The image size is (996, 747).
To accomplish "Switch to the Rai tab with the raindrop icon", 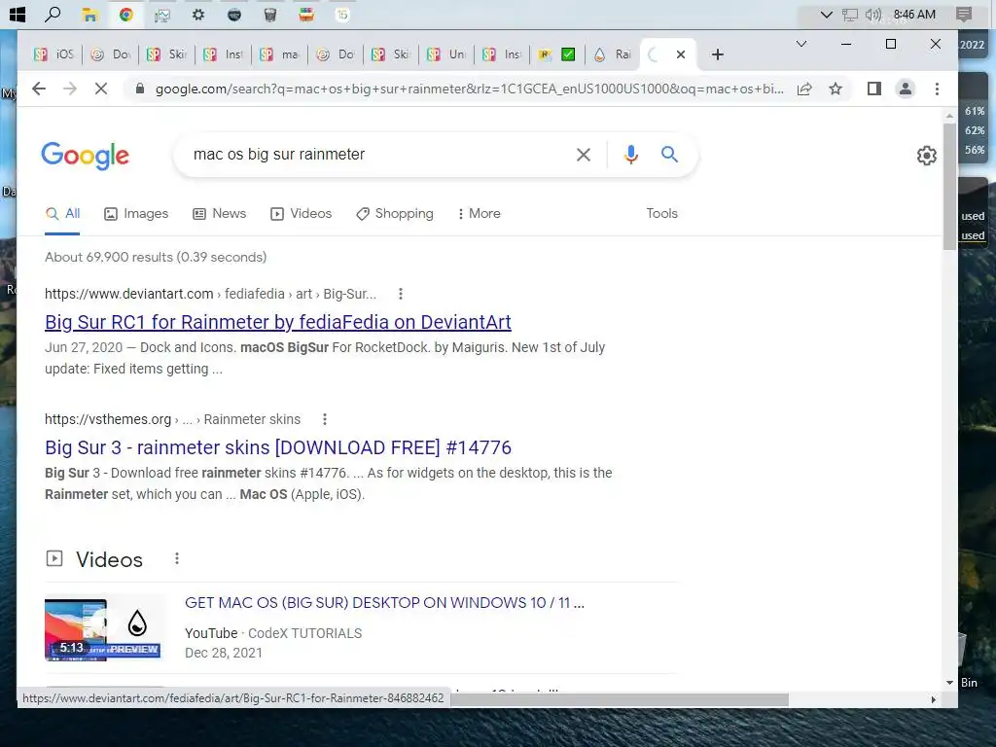I will (x=613, y=54).
